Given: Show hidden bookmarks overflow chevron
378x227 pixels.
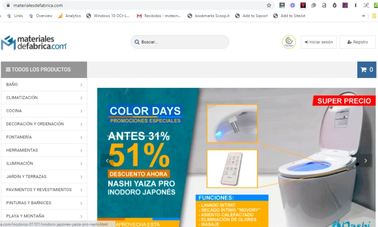Looking at the screenshot, I should click(x=363, y=16).
